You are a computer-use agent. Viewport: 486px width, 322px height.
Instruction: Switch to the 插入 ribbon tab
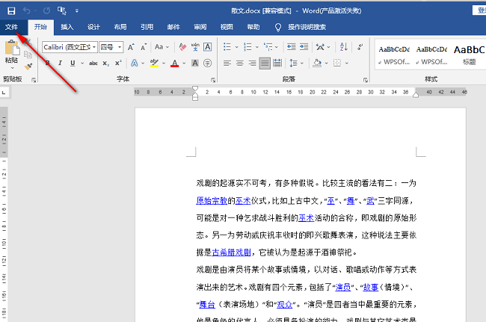coord(67,27)
